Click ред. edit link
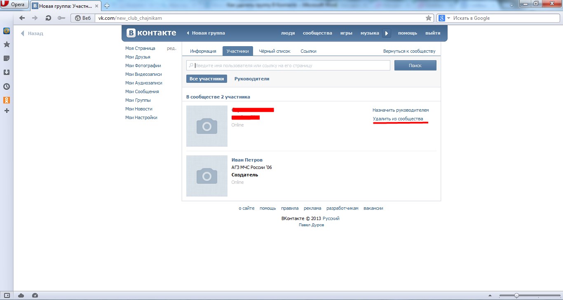The width and height of the screenshot is (563, 300). tap(171, 48)
